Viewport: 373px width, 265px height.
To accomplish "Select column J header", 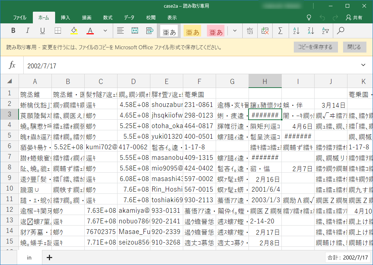I will coord(331,82).
